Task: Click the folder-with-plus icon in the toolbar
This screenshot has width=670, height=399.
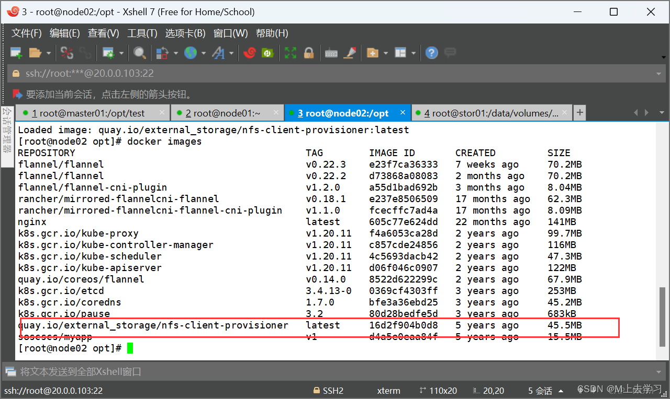Action: tap(373, 53)
